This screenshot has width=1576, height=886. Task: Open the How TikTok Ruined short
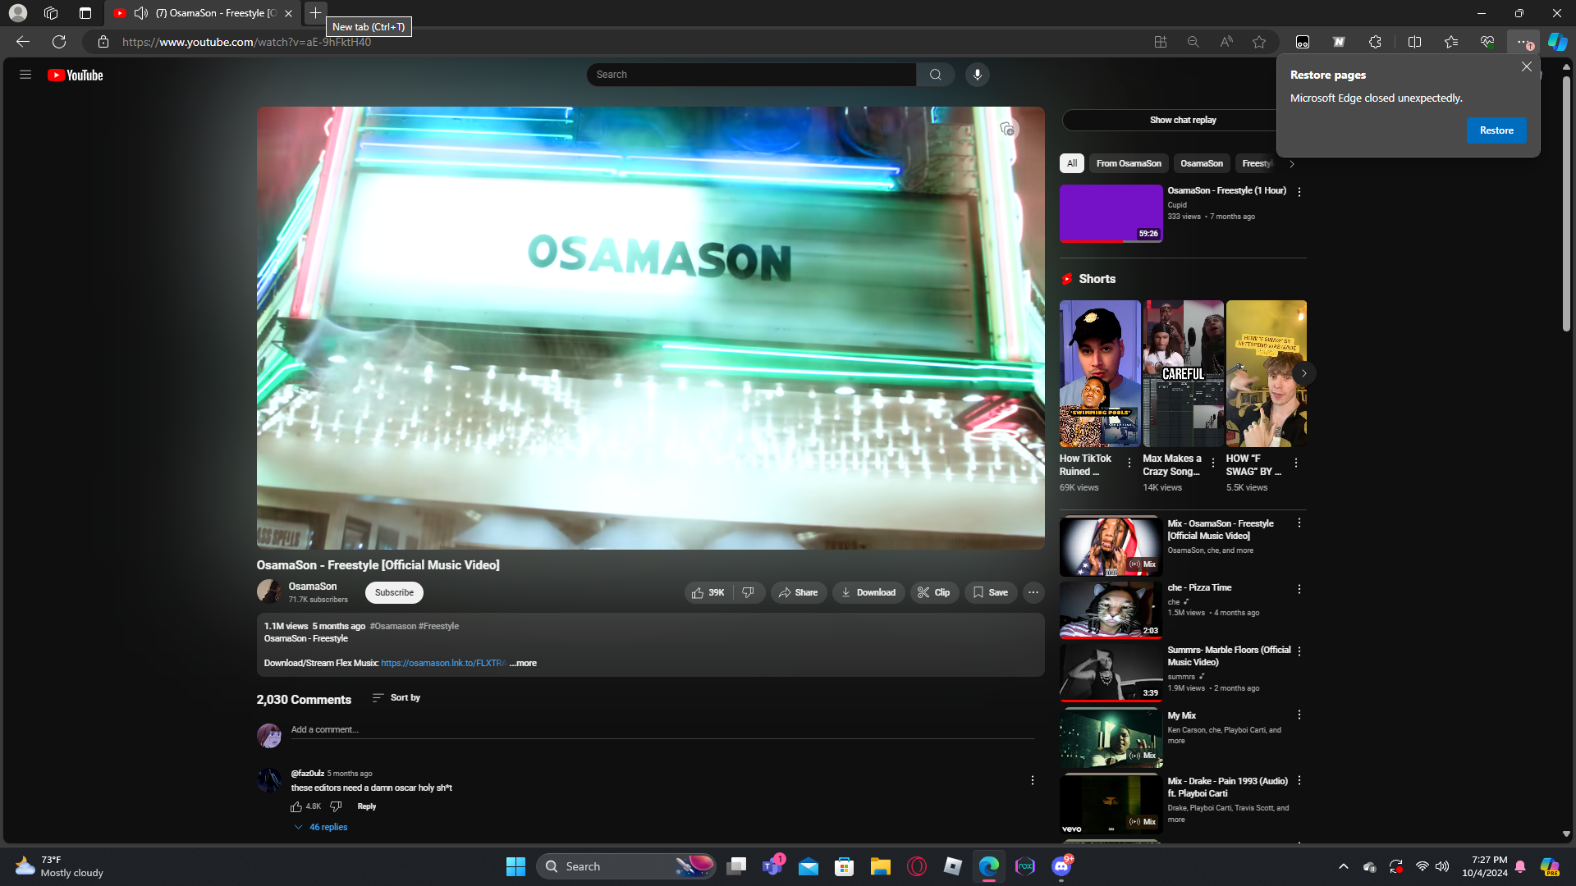[x=1100, y=373]
